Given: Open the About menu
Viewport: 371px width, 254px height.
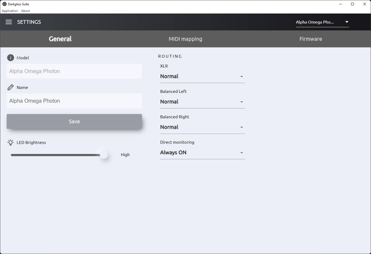Looking at the screenshot, I should pos(26,11).
